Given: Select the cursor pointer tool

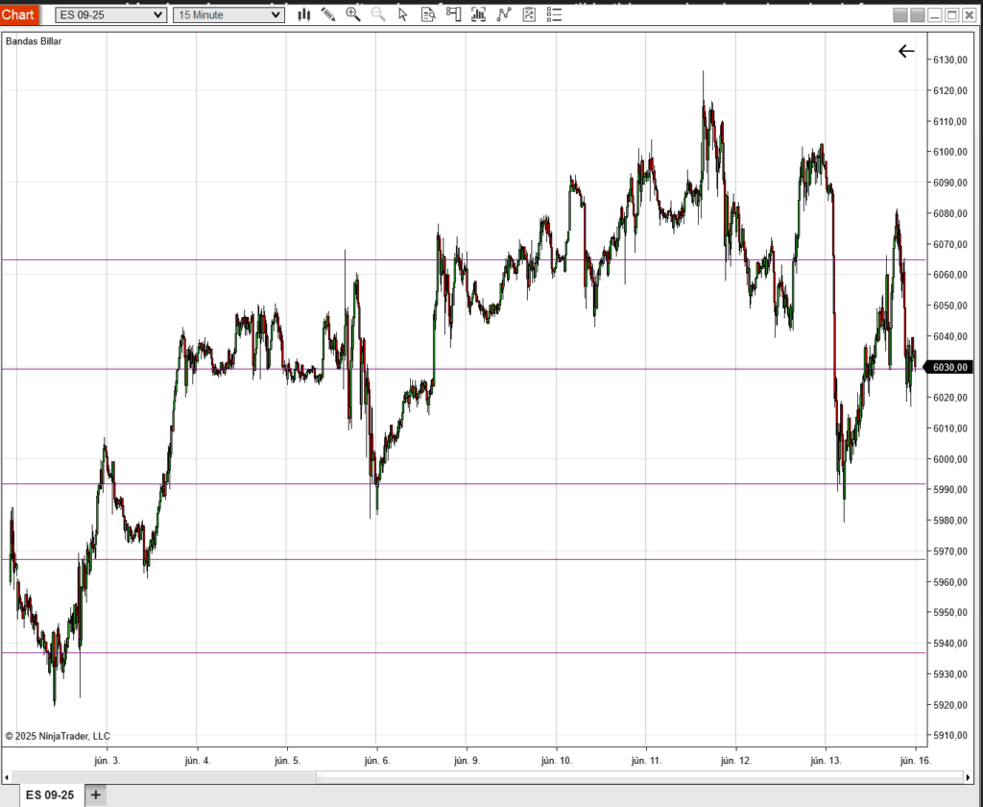Looking at the screenshot, I should (x=403, y=14).
